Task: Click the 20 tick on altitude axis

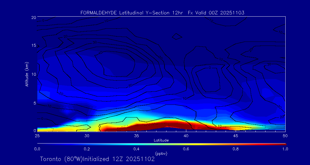Action: pos(33,17)
